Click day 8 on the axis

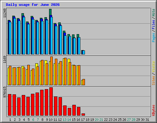[42, 120]
